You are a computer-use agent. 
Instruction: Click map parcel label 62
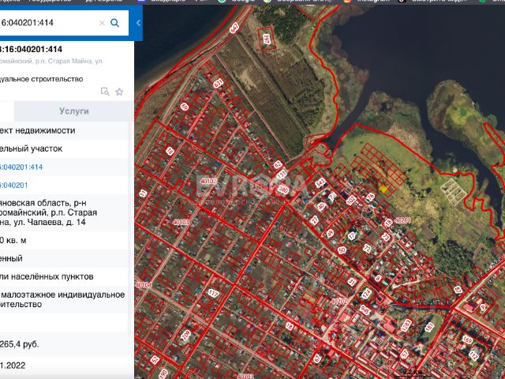[x=278, y=165]
